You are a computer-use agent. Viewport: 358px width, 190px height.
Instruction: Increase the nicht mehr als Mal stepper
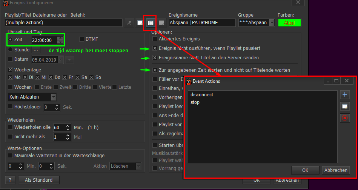tap(68, 135)
